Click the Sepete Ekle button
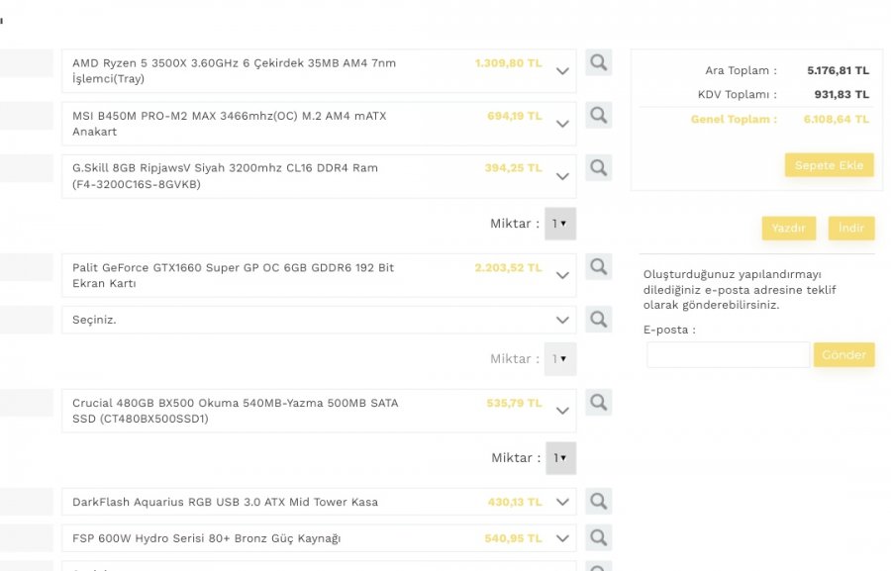The height and width of the screenshot is (571, 891). [829, 165]
